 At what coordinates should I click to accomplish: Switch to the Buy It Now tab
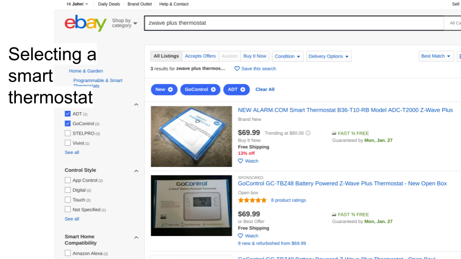(x=255, y=56)
